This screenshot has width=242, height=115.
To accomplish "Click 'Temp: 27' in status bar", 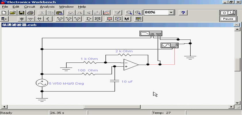I will pos(162,113).
